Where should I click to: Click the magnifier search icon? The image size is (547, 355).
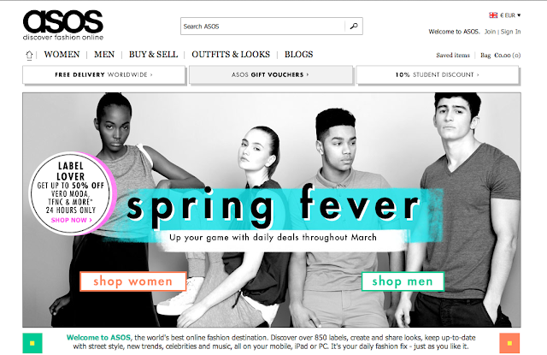tap(354, 27)
